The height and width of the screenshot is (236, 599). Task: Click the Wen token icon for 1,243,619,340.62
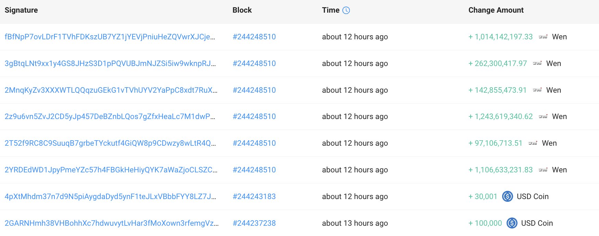[543, 116]
